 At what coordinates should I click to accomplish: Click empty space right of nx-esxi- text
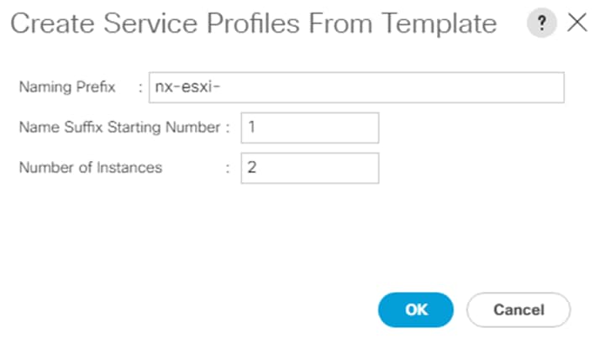[378, 87]
